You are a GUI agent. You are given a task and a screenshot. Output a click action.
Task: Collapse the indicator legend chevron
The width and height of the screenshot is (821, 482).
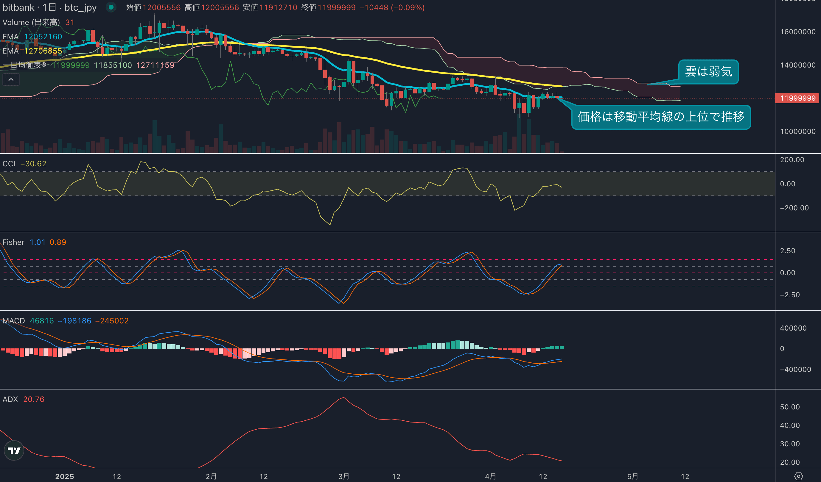(11, 79)
